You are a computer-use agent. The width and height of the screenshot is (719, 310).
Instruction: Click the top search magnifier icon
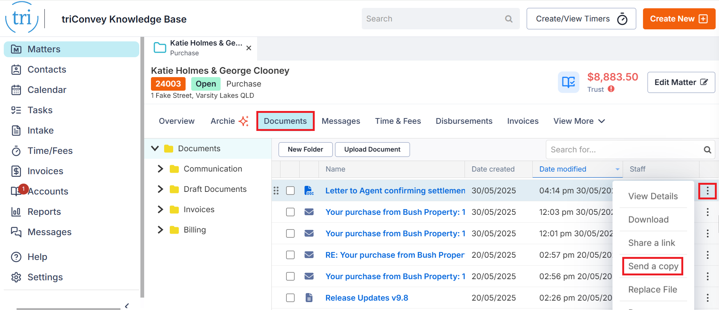509,19
